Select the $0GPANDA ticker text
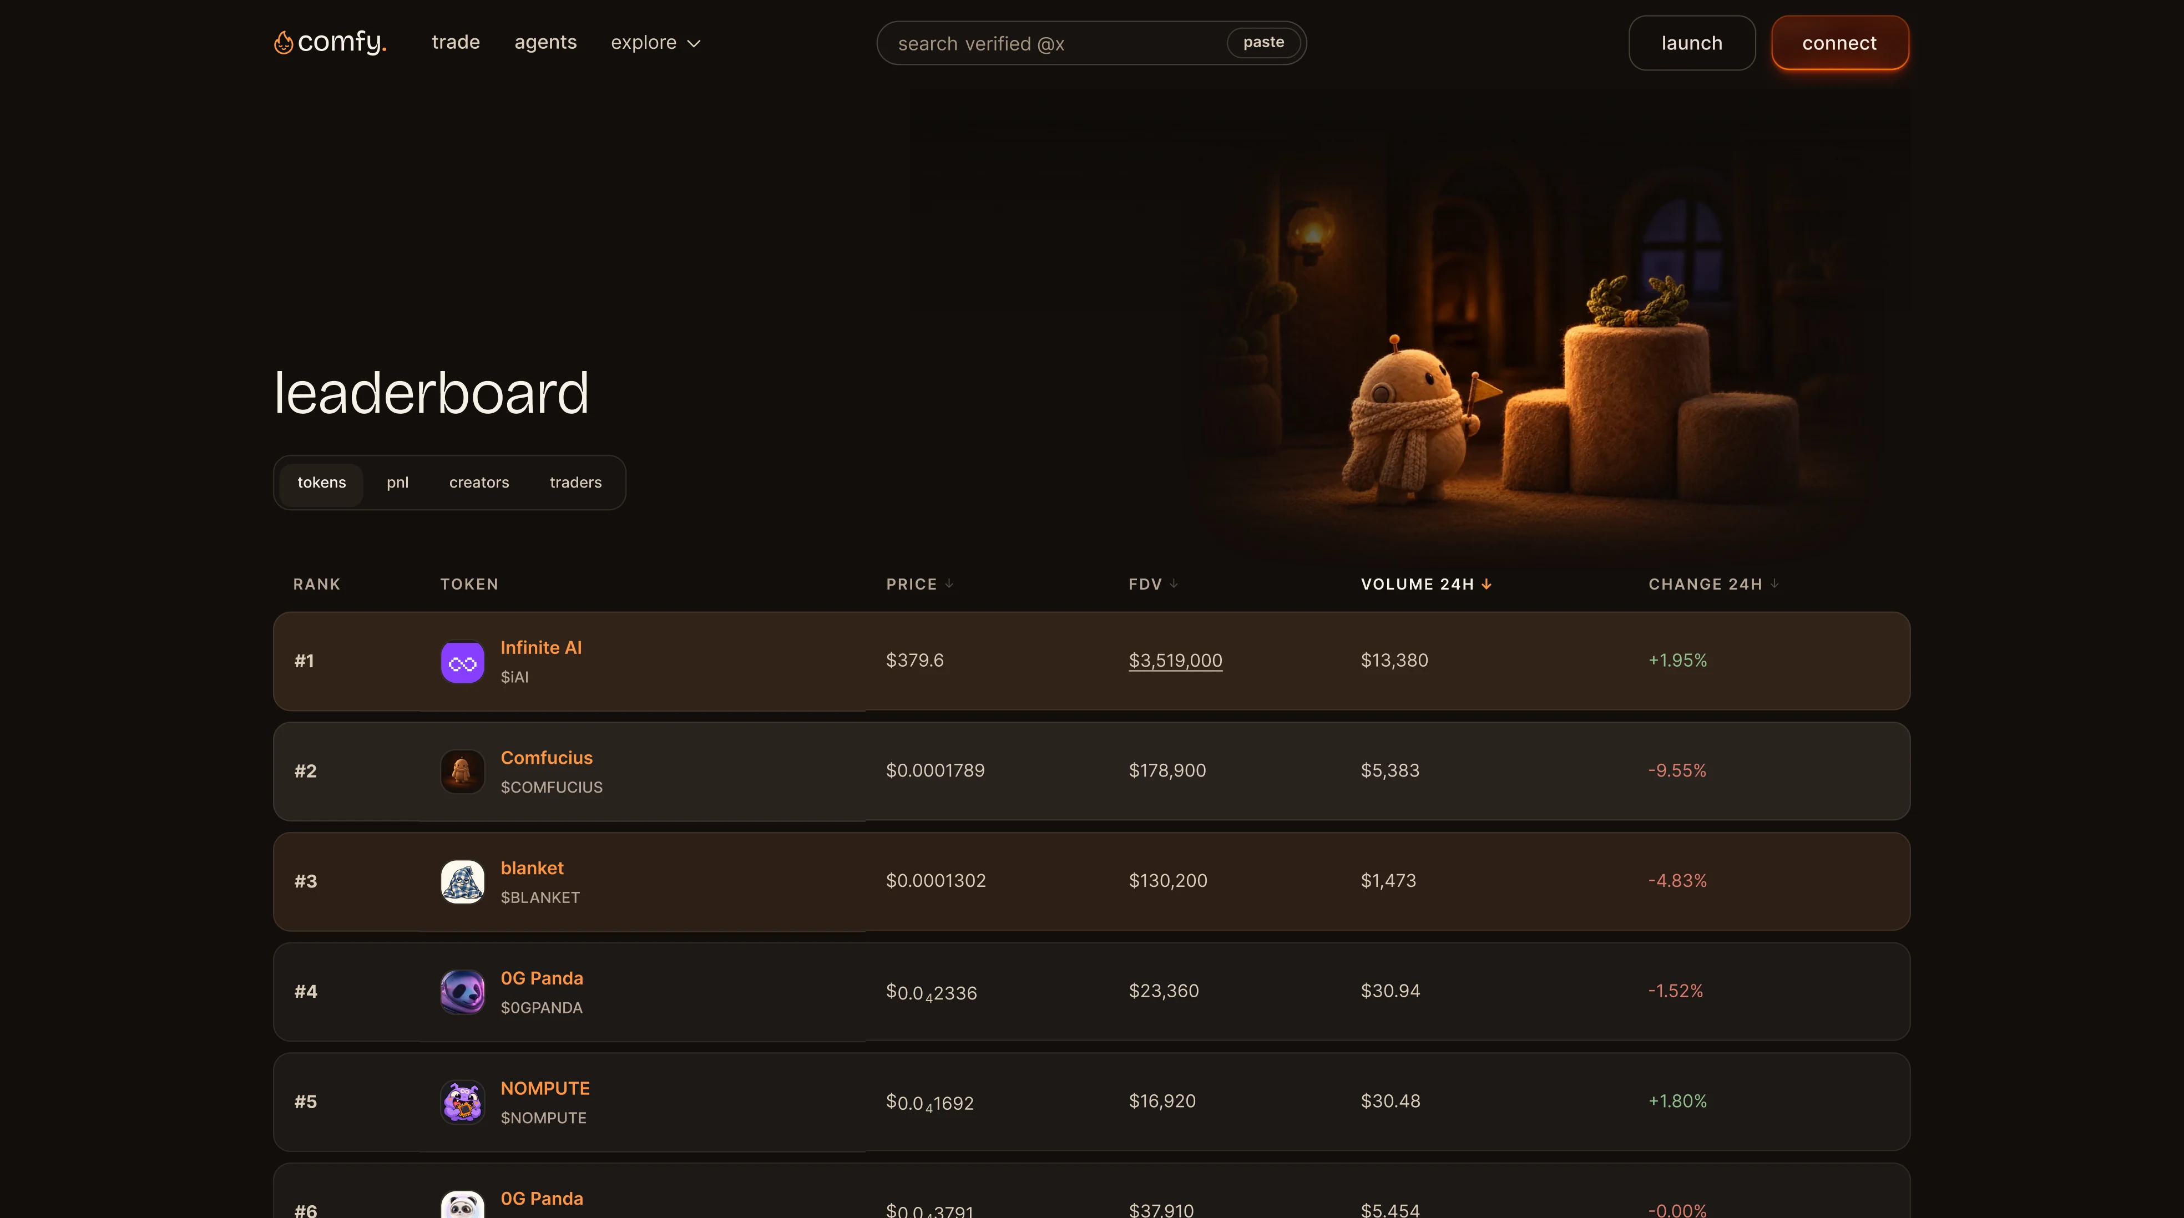Screen dimensions: 2184x1218 542,1008
